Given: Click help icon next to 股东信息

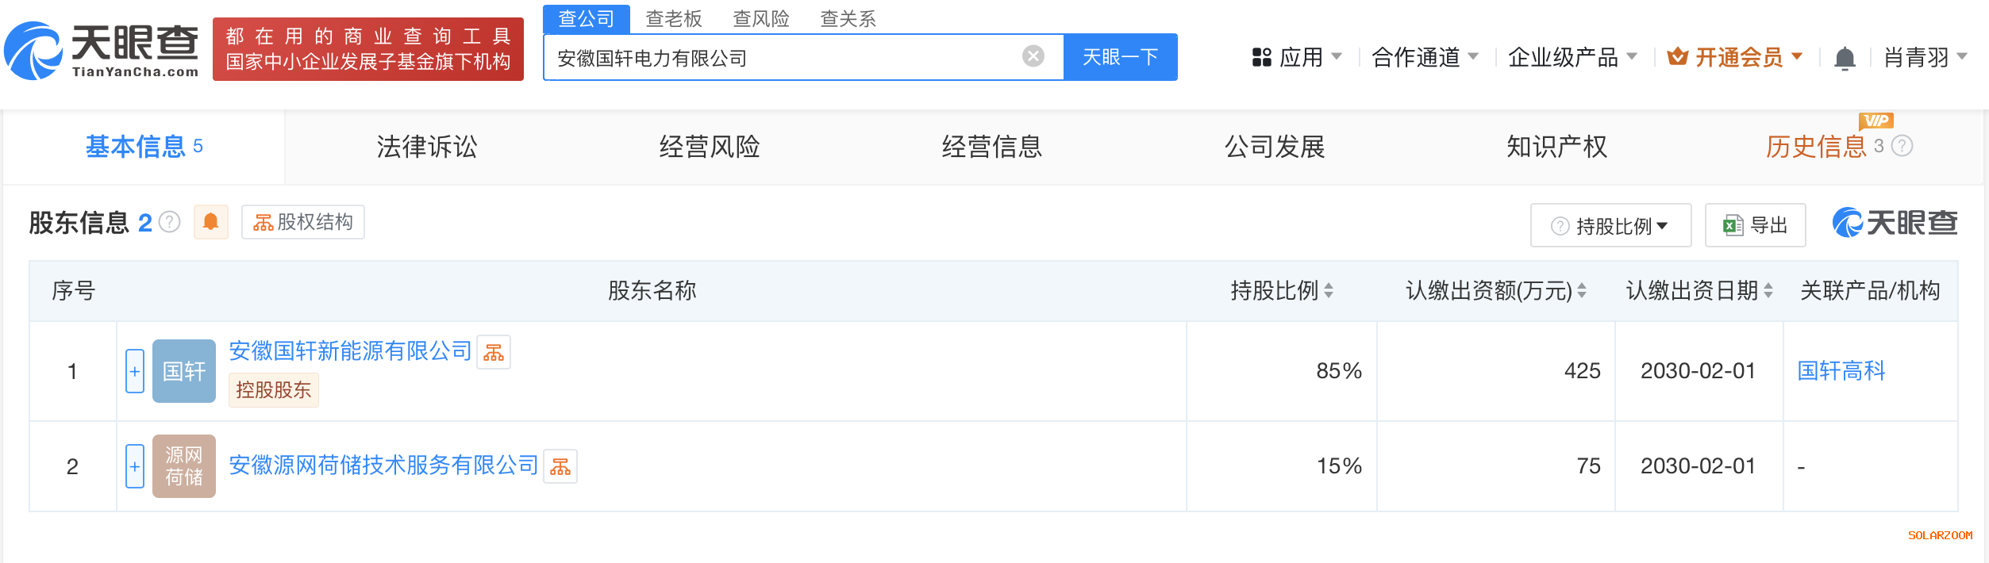Looking at the screenshot, I should (170, 223).
